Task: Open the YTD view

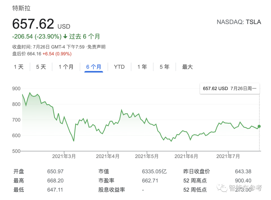Action: pyautogui.click(x=119, y=67)
